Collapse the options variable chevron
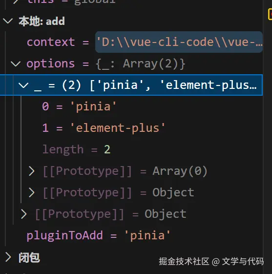Viewport: 272px width, 274px height. click(16, 63)
